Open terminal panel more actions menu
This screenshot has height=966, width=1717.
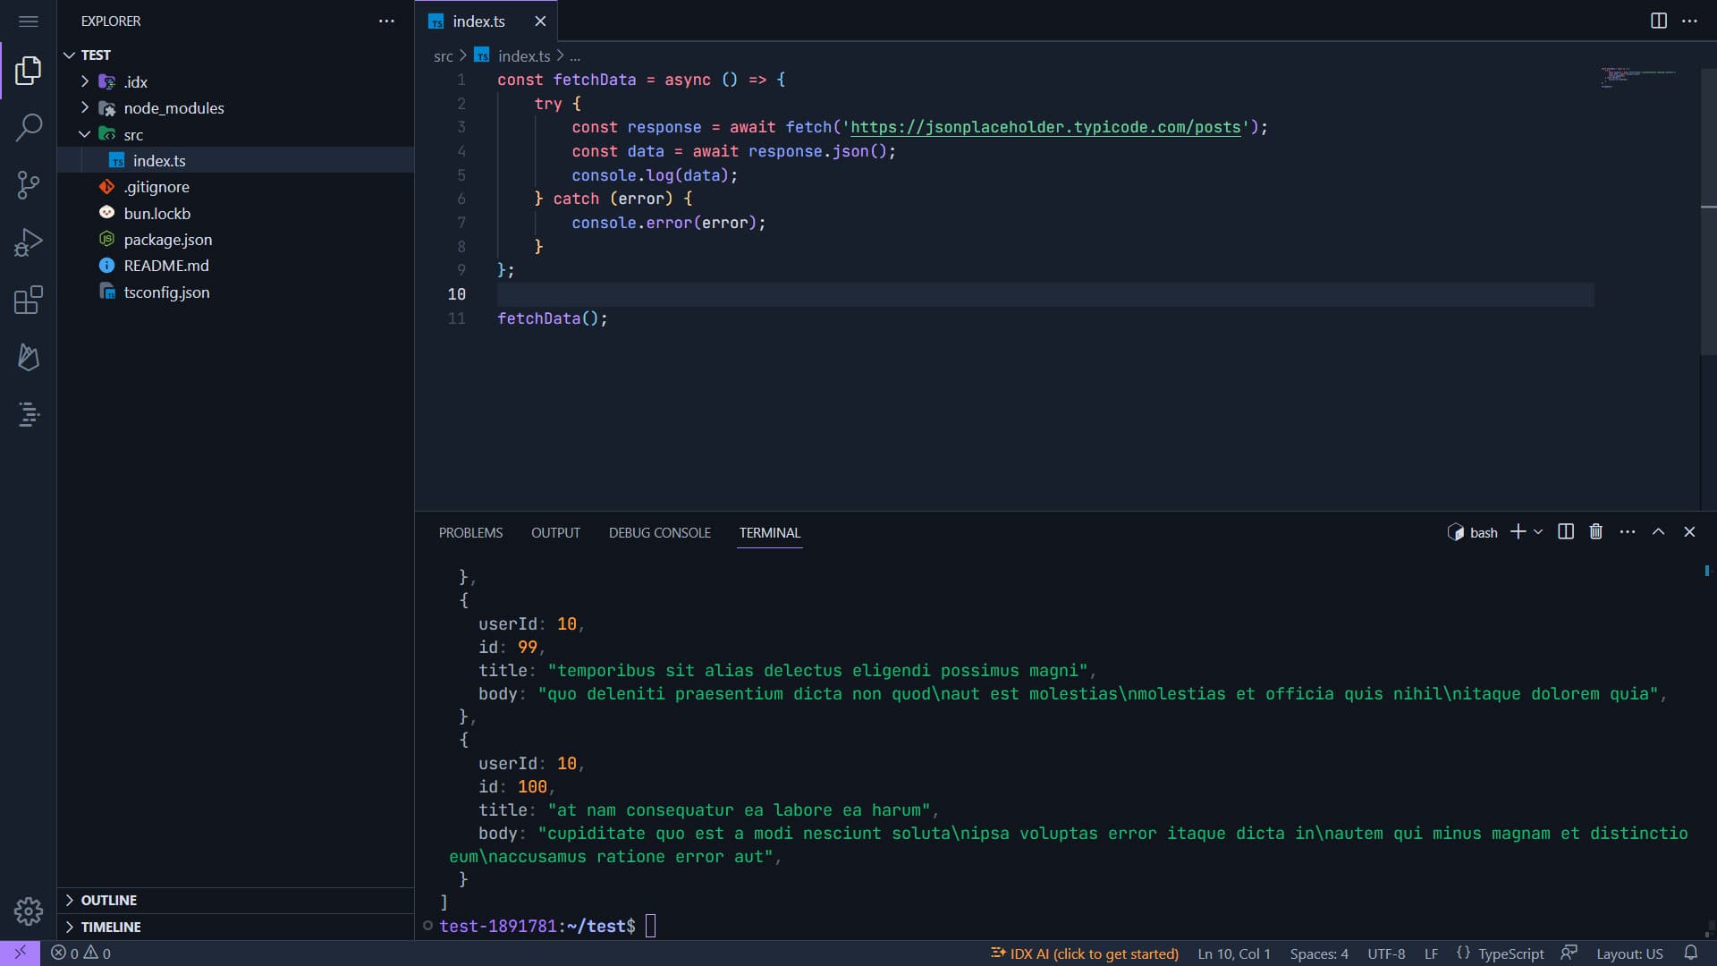pyautogui.click(x=1628, y=532)
